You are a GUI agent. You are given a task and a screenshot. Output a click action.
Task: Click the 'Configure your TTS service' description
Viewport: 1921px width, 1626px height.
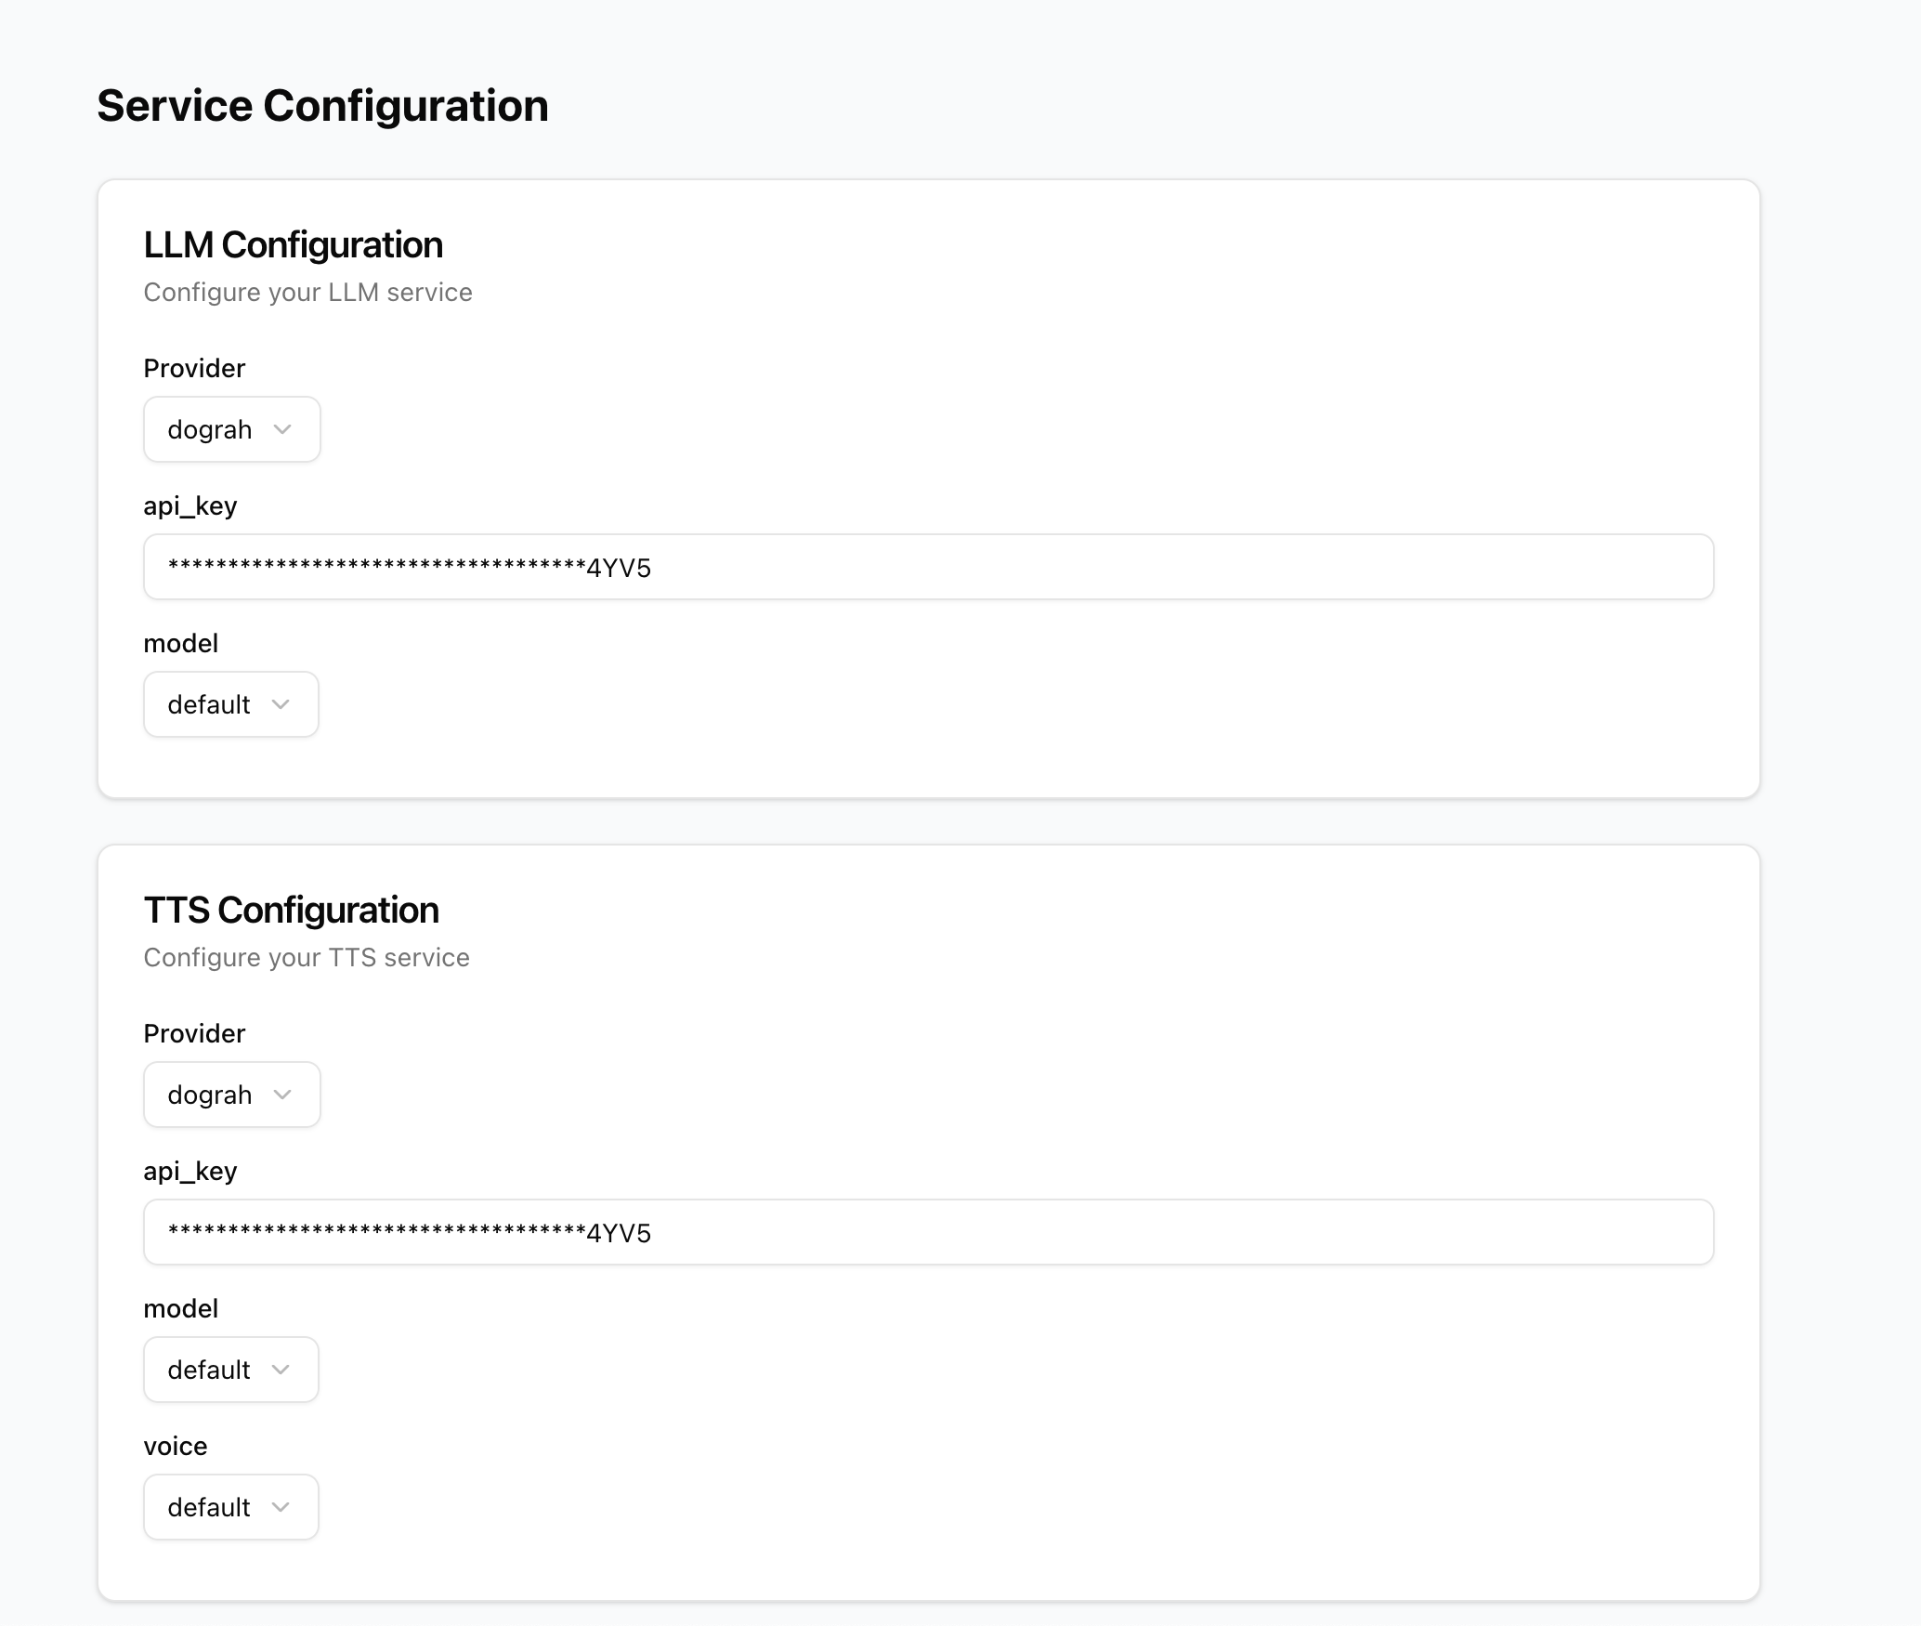(x=307, y=958)
